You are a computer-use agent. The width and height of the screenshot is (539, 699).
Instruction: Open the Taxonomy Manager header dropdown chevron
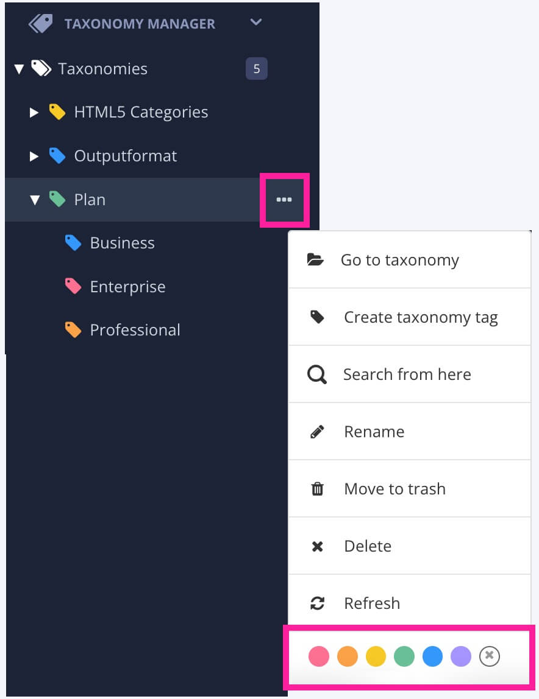coord(255,22)
